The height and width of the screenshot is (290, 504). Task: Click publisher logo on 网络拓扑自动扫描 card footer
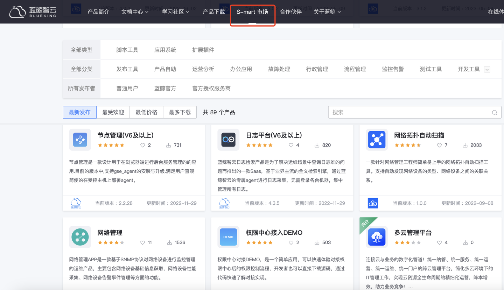click(373, 203)
